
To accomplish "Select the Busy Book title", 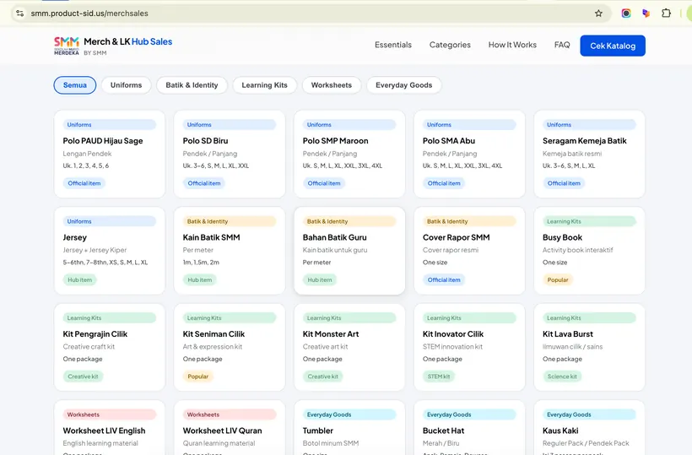I will click(x=562, y=237).
